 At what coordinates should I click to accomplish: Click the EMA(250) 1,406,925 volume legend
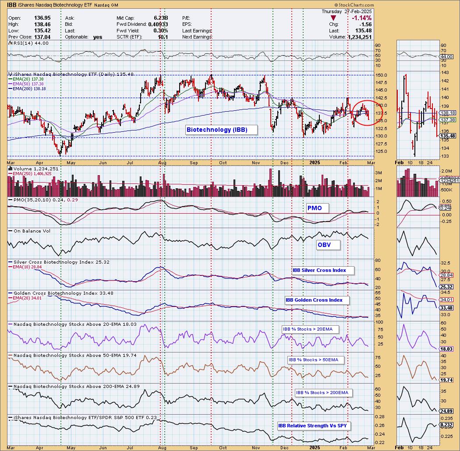pos(30,173)
